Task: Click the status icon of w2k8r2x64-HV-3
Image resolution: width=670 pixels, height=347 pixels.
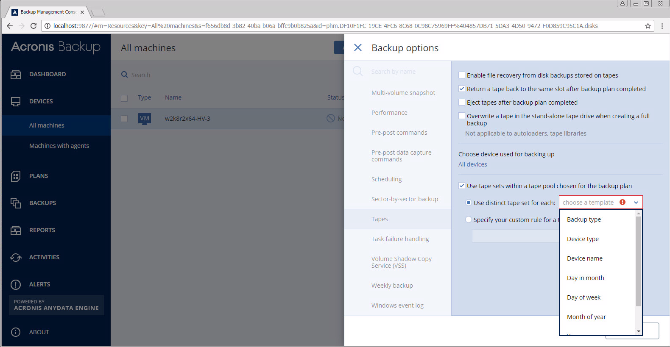Action: pos(331,118)
